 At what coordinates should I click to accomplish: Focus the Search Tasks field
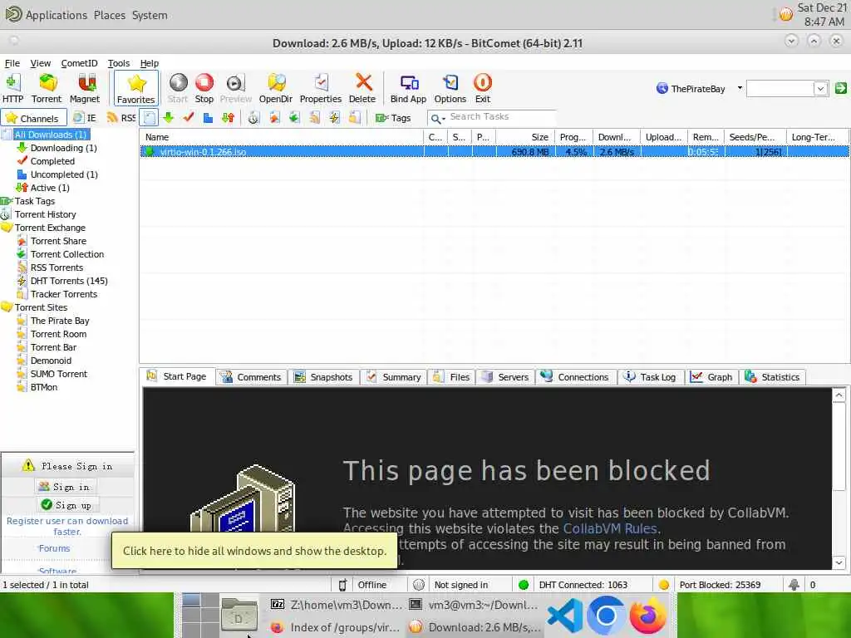click(502, 116)
